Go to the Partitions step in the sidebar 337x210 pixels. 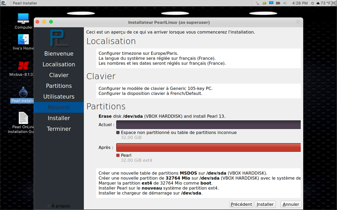59,86
